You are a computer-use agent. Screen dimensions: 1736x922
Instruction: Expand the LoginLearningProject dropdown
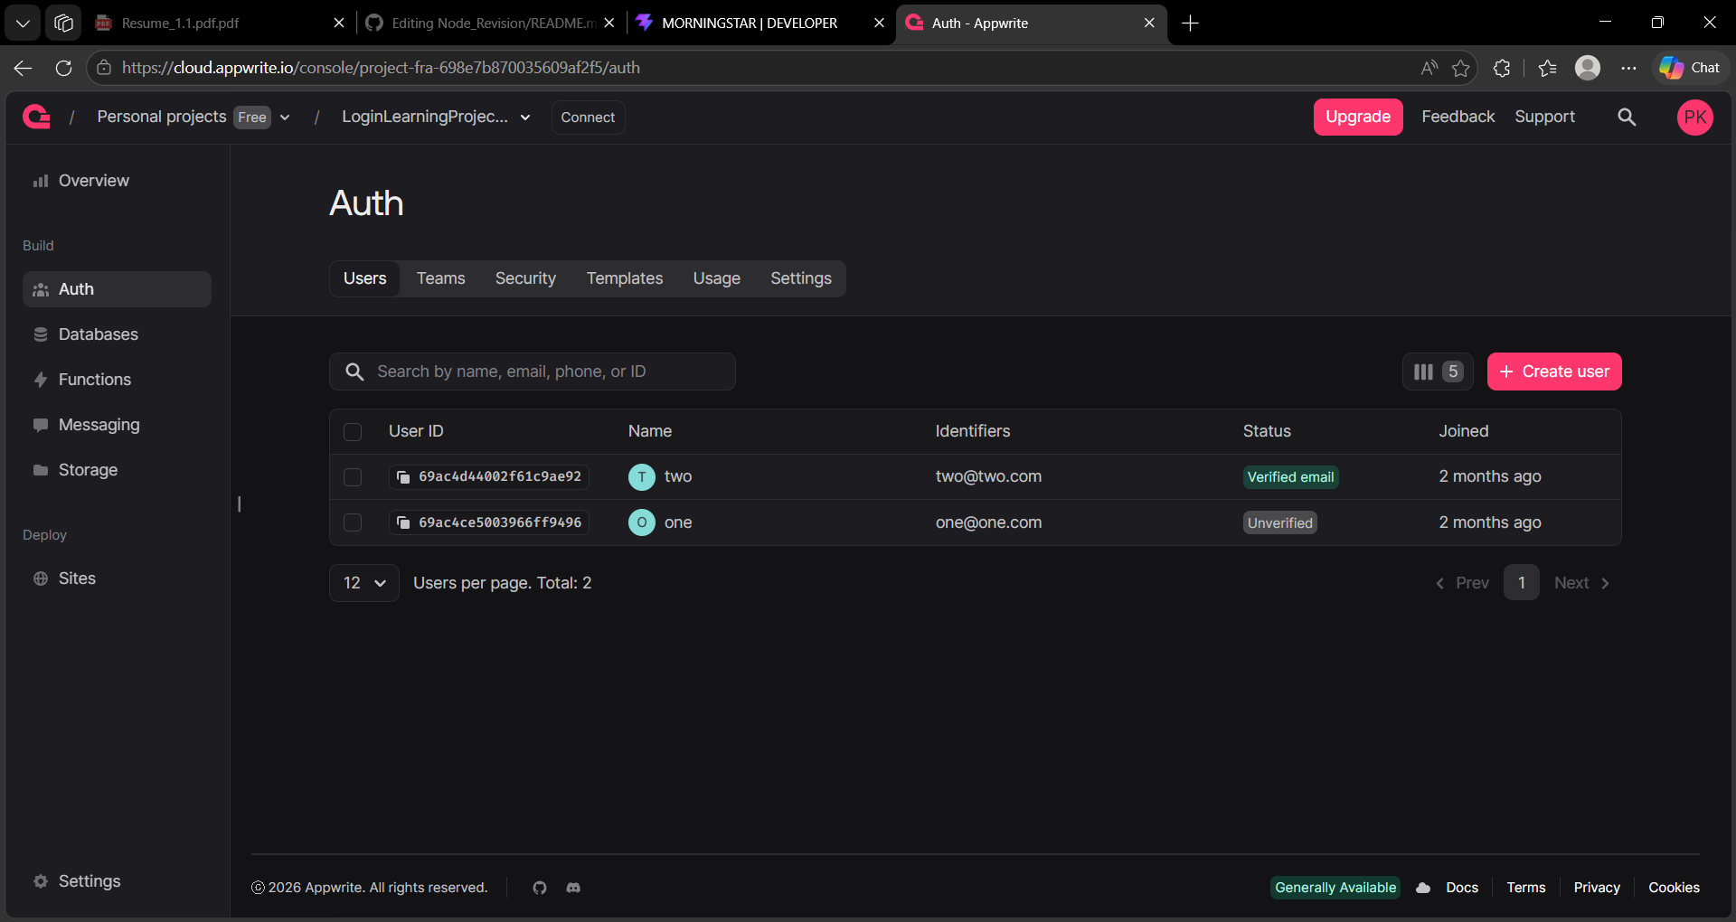(525, 118)
